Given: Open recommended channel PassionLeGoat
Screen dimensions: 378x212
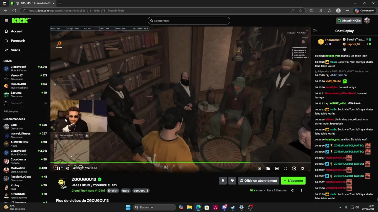Looking at the screenshot, I should pos(25,178).
